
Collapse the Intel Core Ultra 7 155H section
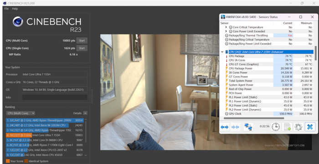[222, 52]
